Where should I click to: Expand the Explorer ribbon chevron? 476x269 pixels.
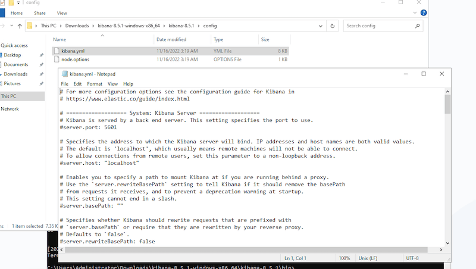[x=415, y=12]
